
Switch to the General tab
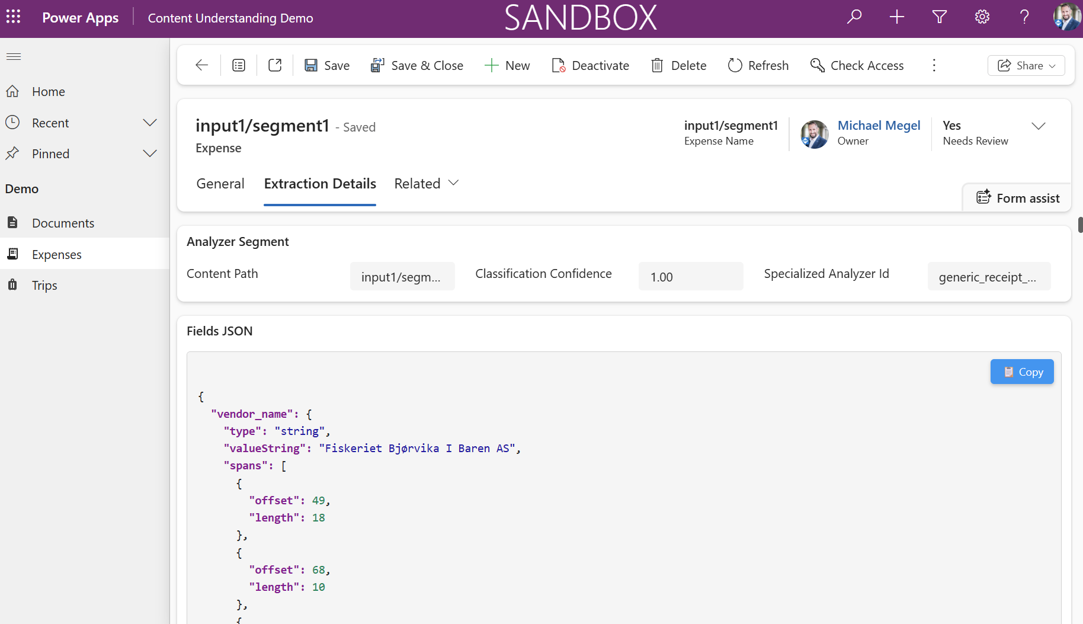pyautogui.click(x=220, y=184)
